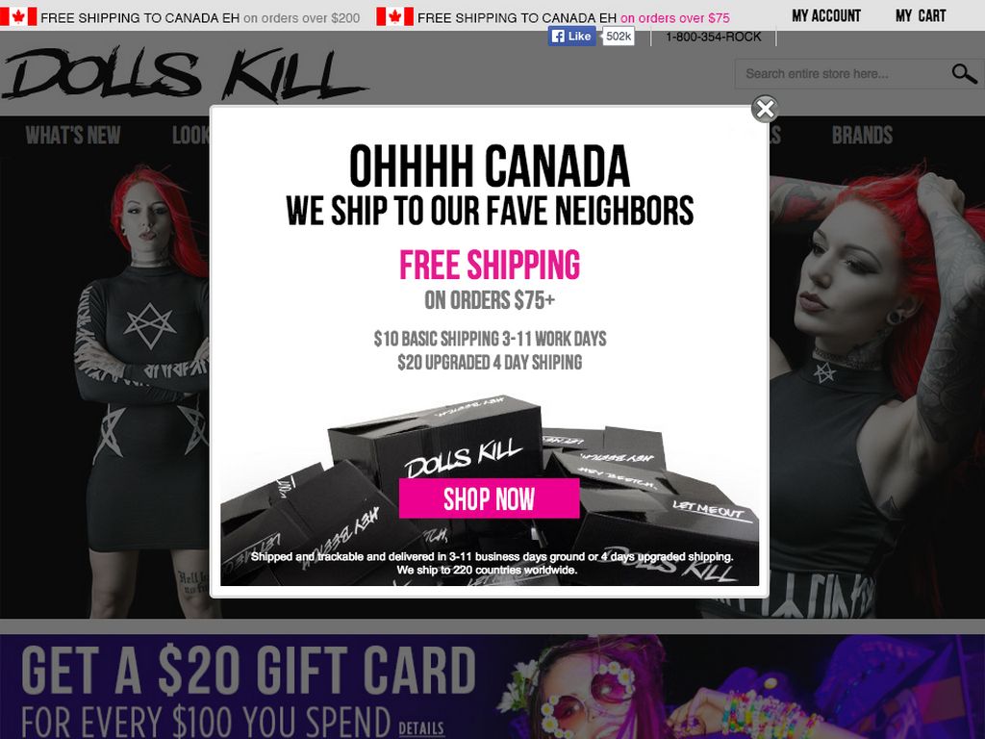
Task: Click the Dolls Kill shipping boxes image
Action: (490, 490)
